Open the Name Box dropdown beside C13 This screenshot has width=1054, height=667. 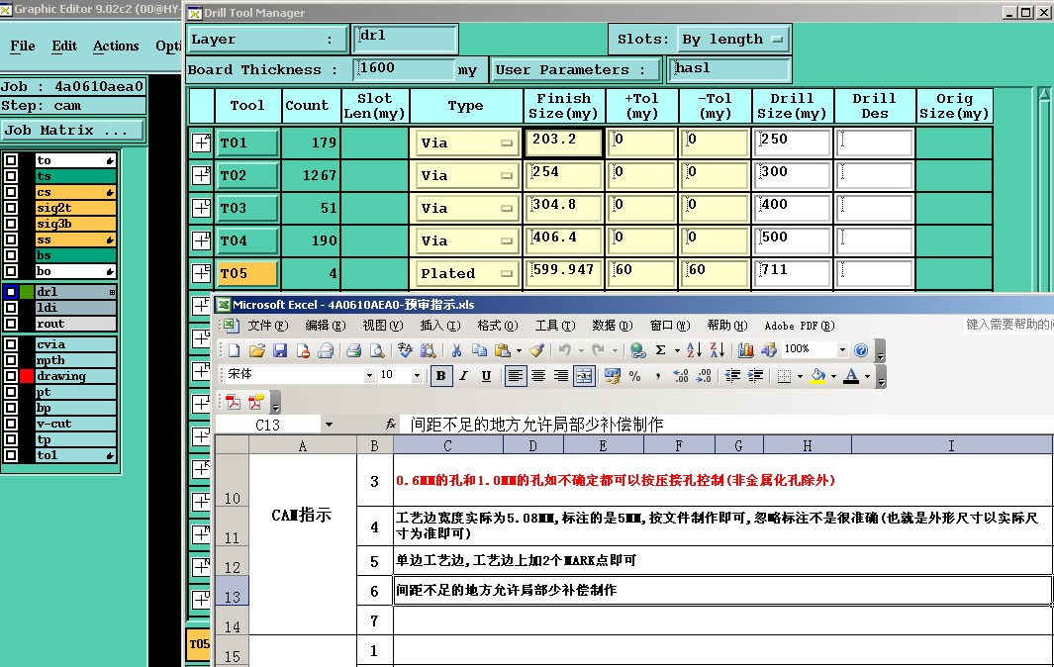click(329, 425)
